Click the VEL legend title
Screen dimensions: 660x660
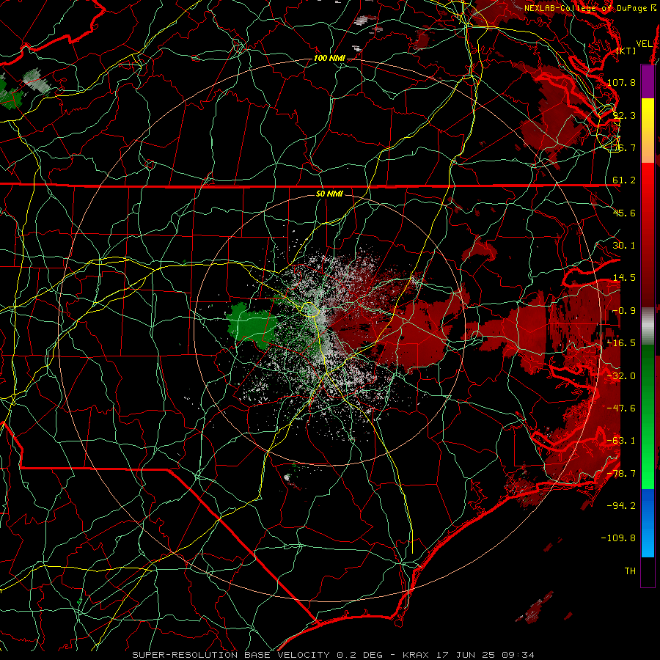644,44
